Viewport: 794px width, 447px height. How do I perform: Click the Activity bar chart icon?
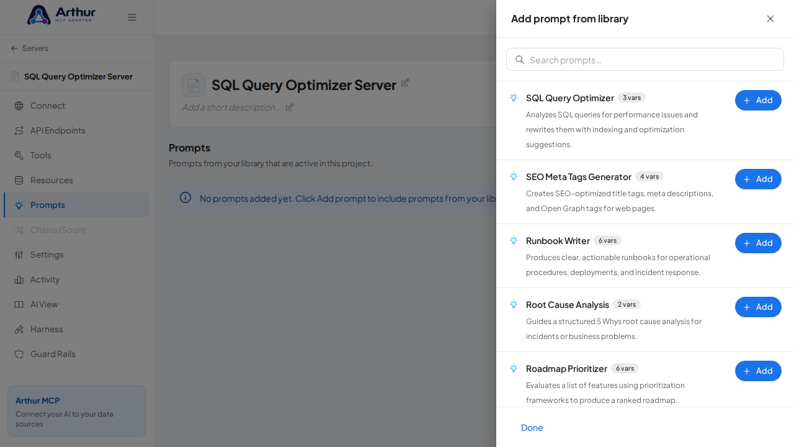click(x=19, y=279)
